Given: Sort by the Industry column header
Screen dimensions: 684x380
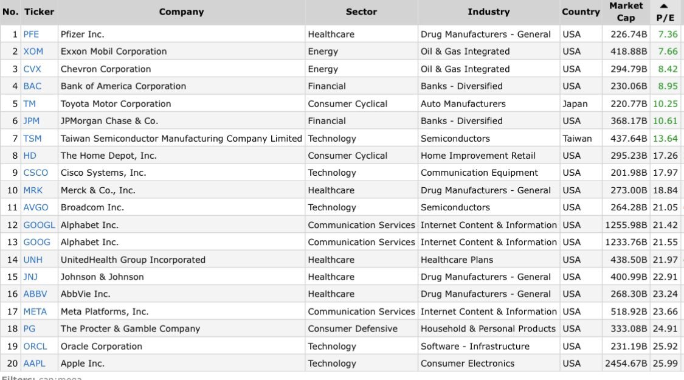Looking at the screenshot, I should point(488,12).
